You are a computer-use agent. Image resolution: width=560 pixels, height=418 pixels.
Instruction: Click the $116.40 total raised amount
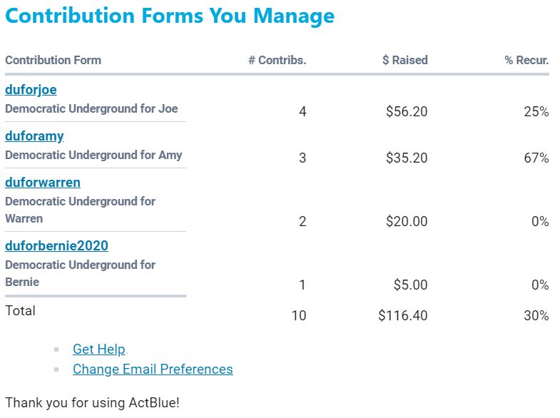coord(403,315)
